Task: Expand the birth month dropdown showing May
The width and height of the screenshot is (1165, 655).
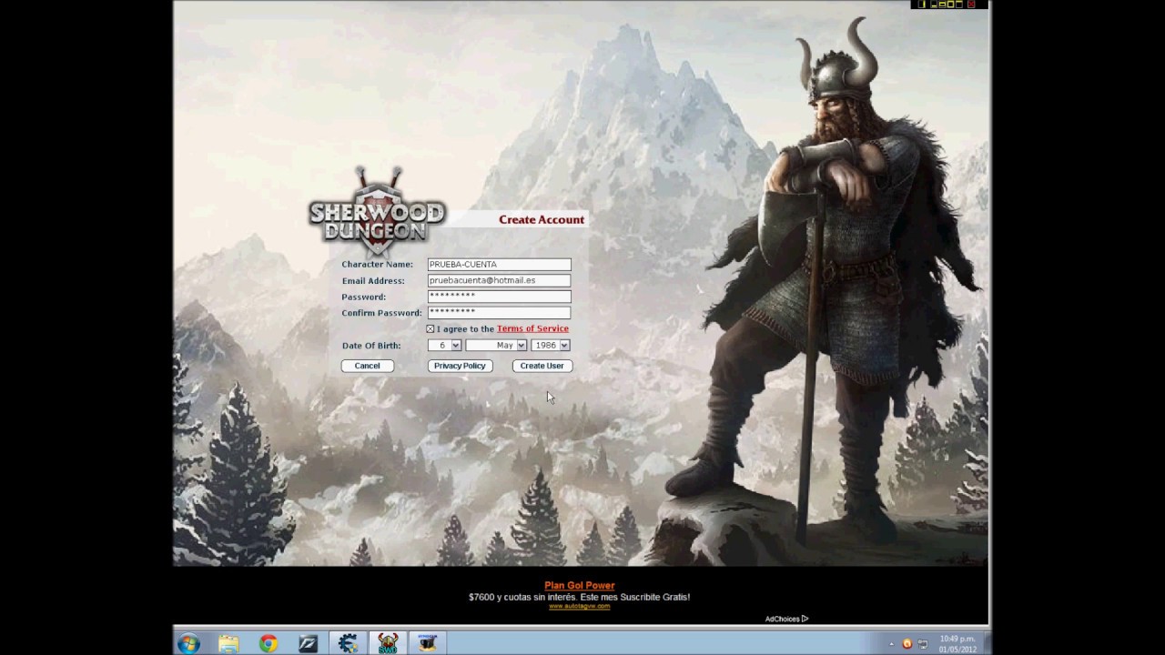Action: (496, 345)
